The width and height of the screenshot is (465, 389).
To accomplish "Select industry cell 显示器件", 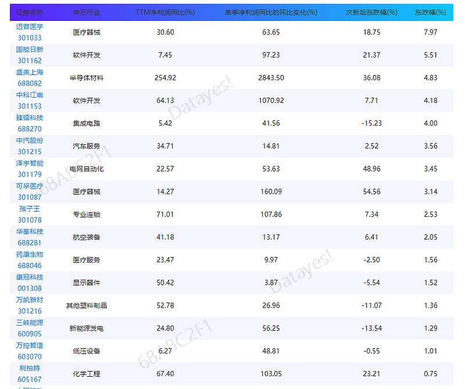I will pos(86,283).
